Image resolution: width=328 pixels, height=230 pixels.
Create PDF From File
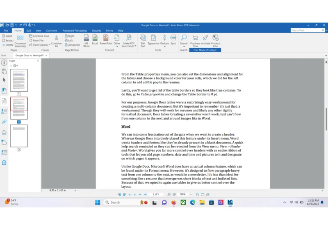coord(36,40)
